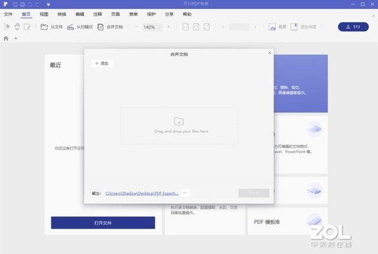Switch to the 编辑 tab

[80, 14]
